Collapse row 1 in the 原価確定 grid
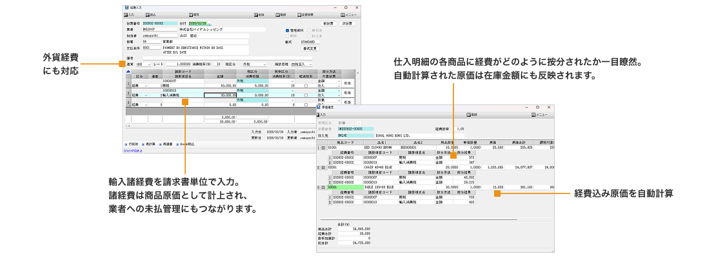Viewport: 716px width, 258px height. tap(323, 148)
